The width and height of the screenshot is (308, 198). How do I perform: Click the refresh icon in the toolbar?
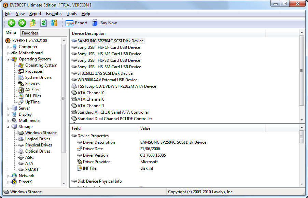[x=44, y=23]
